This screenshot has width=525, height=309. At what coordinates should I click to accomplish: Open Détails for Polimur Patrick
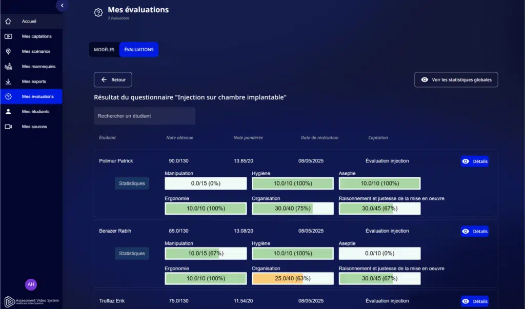pos(474,161)
